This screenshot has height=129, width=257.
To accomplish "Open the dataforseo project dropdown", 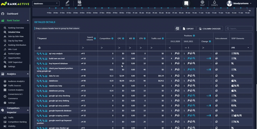I will 46,4.
